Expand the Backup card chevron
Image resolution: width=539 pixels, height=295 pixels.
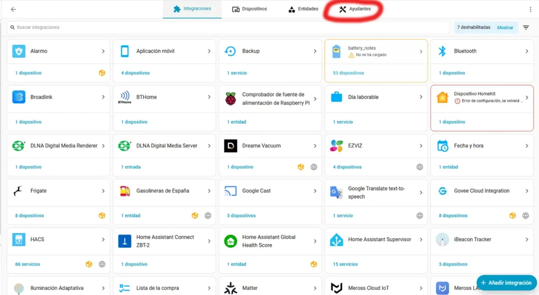315,51
